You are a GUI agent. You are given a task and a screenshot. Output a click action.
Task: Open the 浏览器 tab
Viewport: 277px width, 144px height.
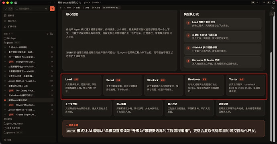point(96,8)
